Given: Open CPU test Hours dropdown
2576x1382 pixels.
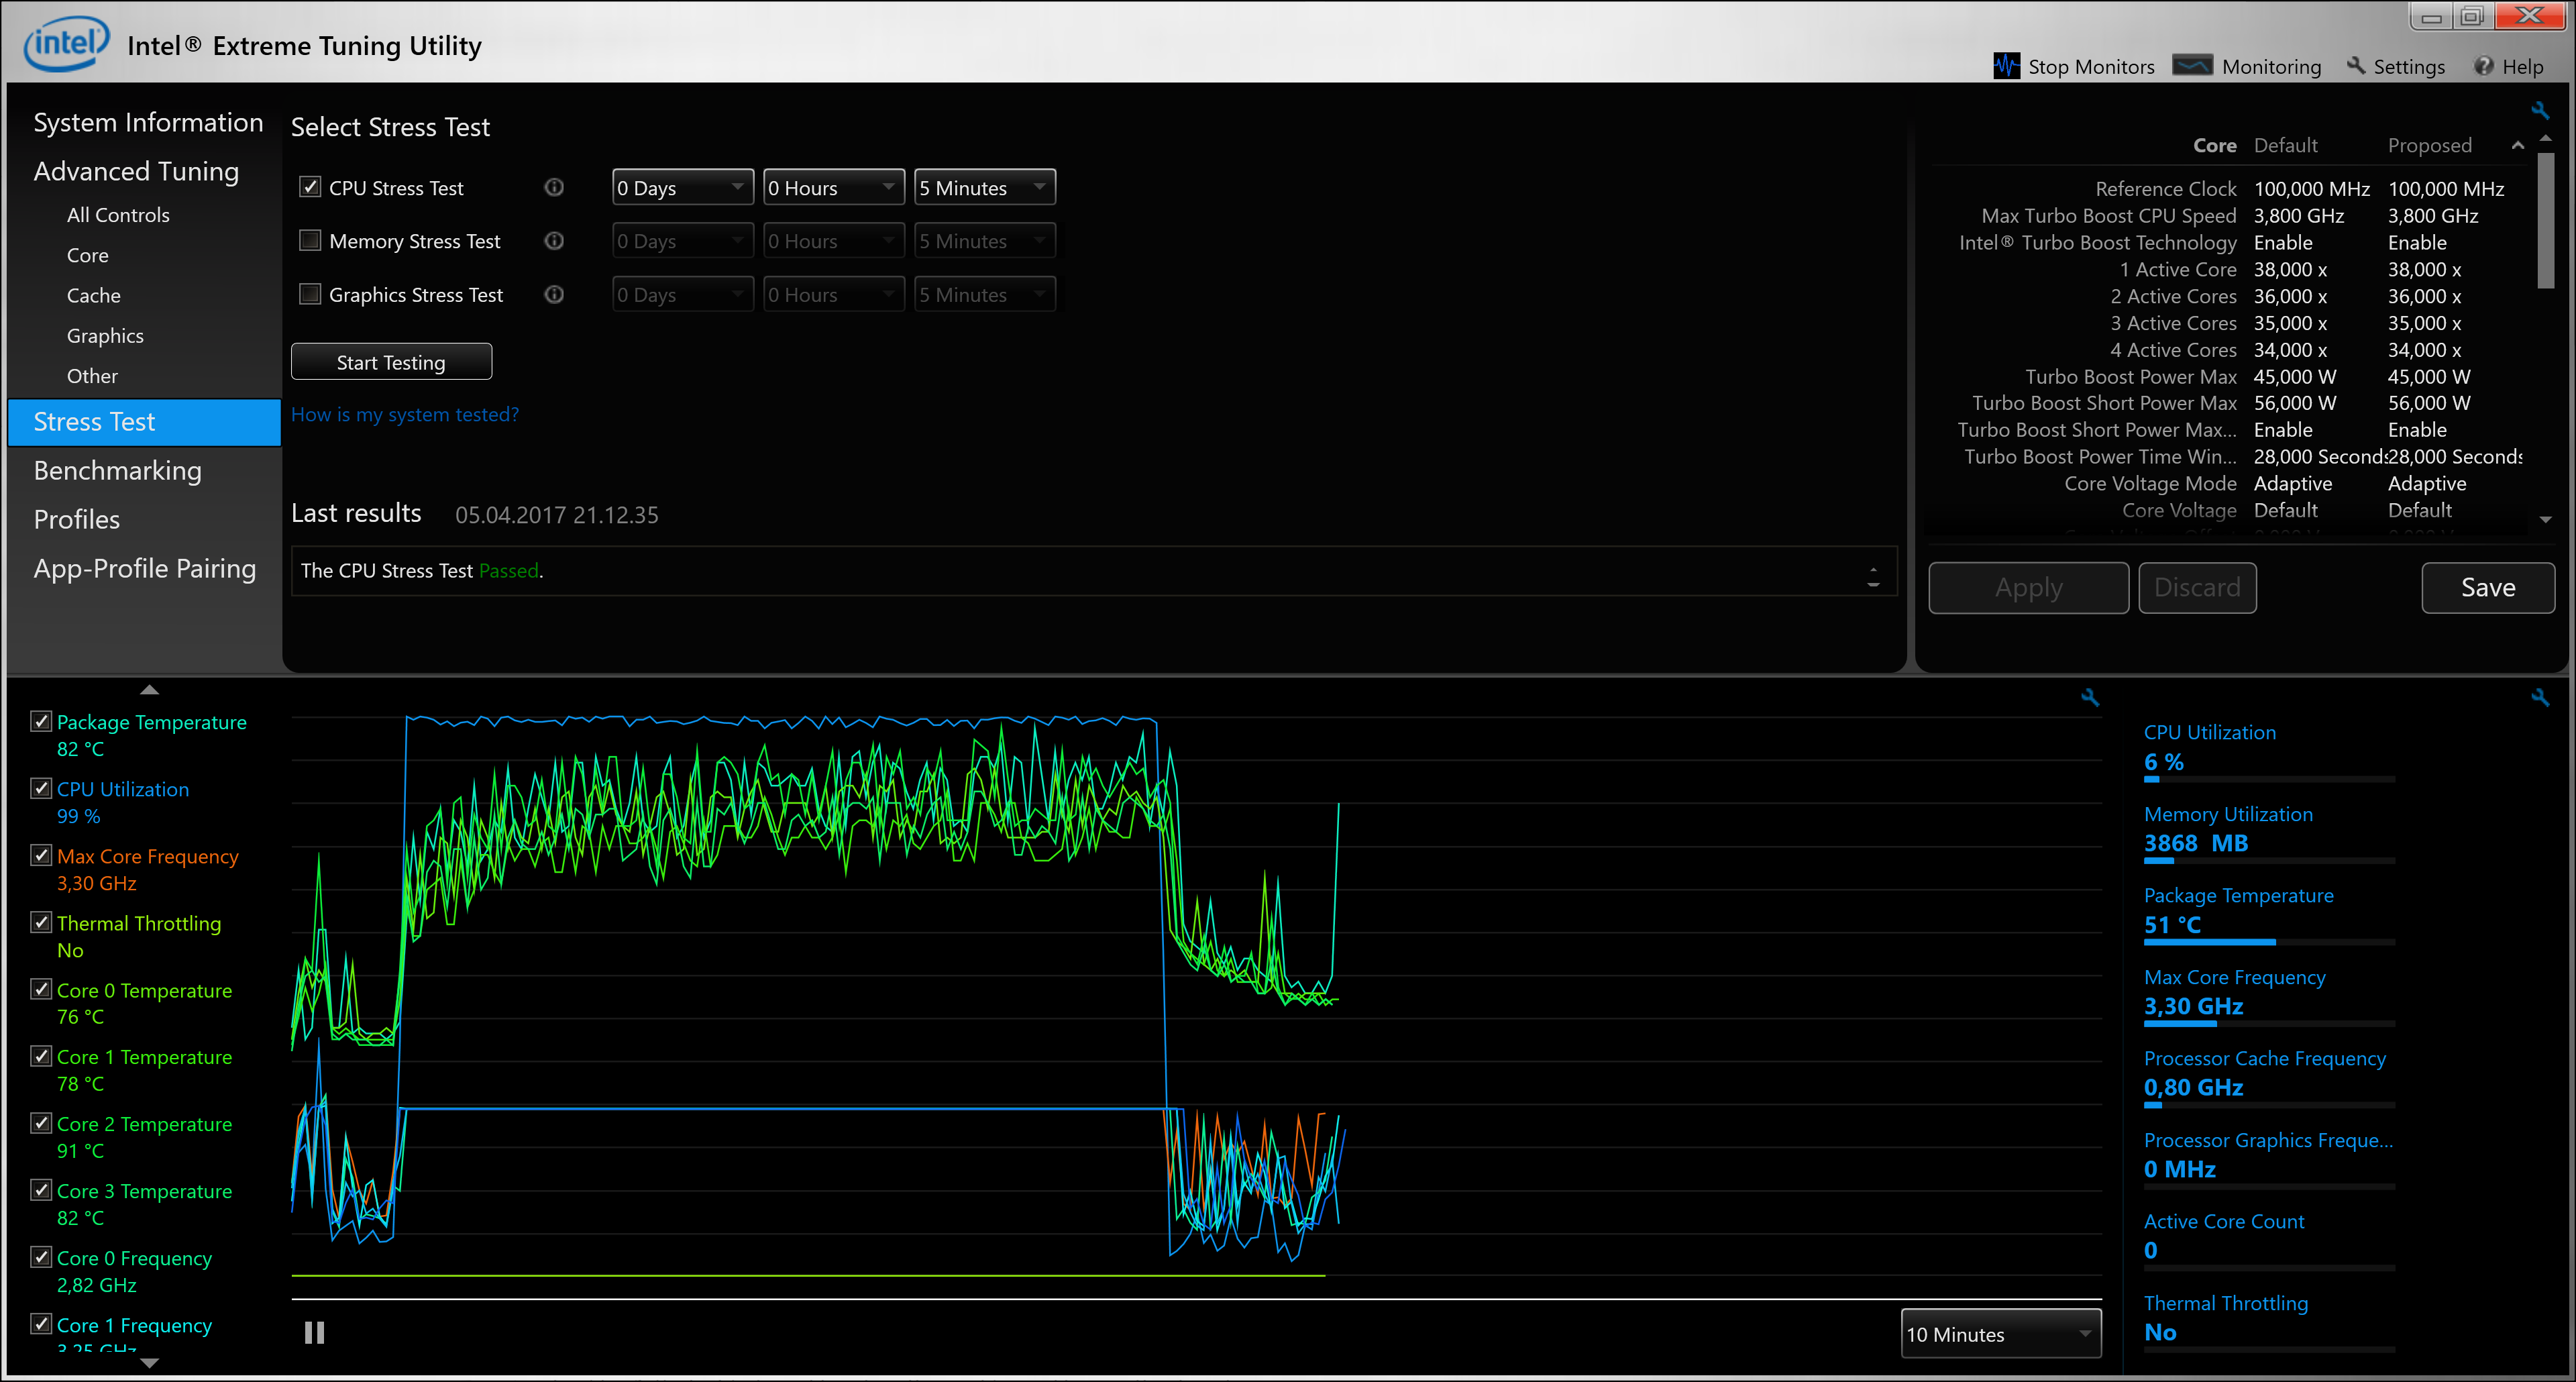Looking at the screenshot, I should coord(834,187).
